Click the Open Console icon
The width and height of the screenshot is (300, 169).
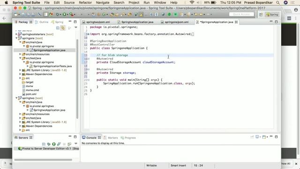264,137
